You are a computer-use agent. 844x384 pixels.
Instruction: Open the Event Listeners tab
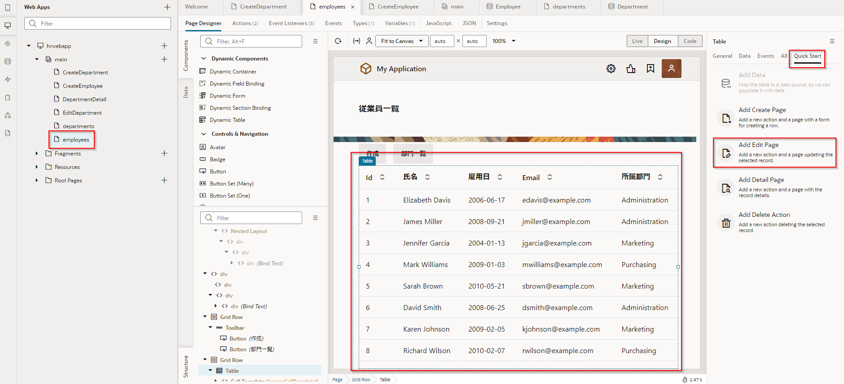click(x=291, y=23)
